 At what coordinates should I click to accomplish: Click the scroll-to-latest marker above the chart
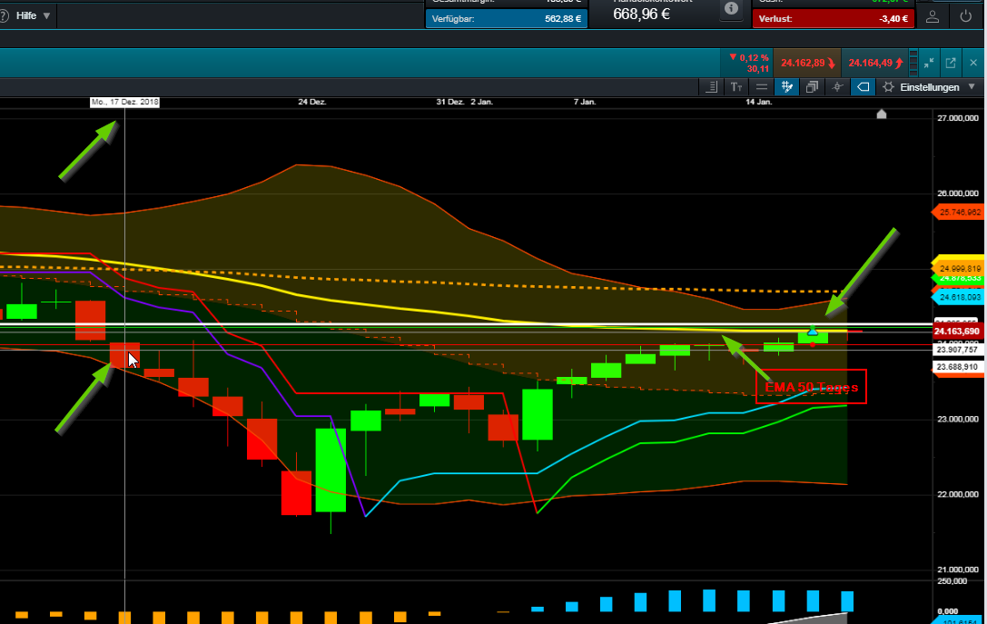coord(882,114)
